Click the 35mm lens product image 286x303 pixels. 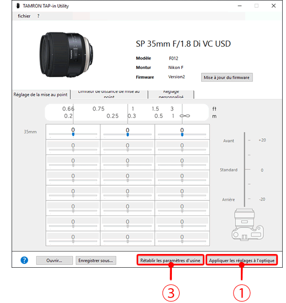pos(67,55)
